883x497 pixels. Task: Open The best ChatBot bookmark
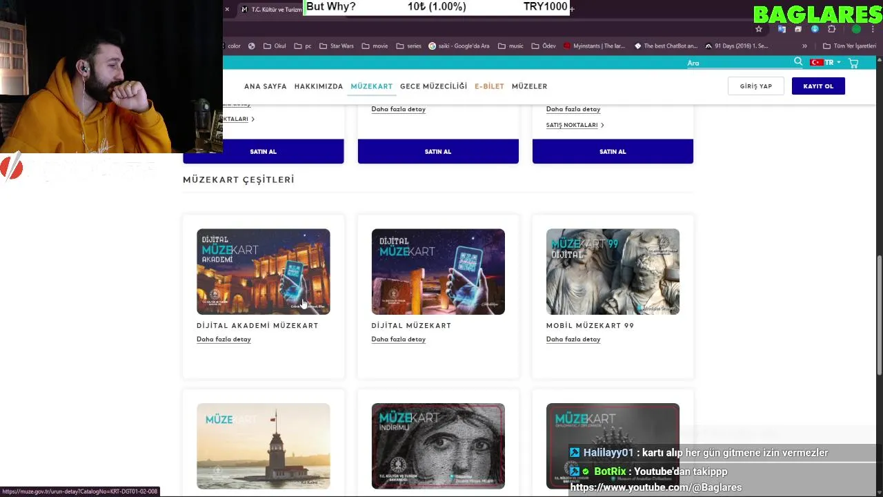(666, 46)
